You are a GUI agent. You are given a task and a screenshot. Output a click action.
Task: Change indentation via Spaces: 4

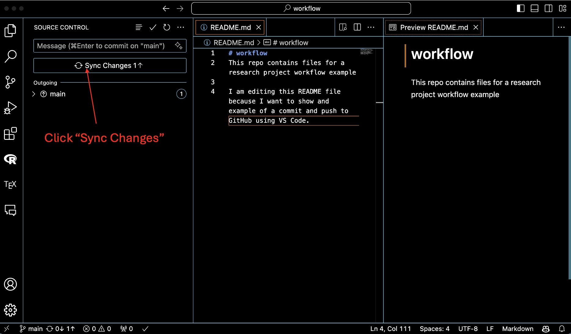[435, 329]
